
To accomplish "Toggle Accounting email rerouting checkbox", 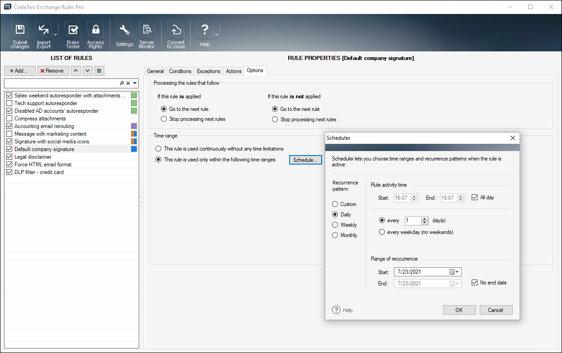I will [9, 126].
